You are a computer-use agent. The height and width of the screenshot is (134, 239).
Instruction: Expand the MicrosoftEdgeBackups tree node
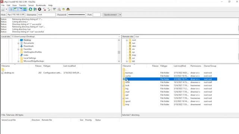pos(18,61)
